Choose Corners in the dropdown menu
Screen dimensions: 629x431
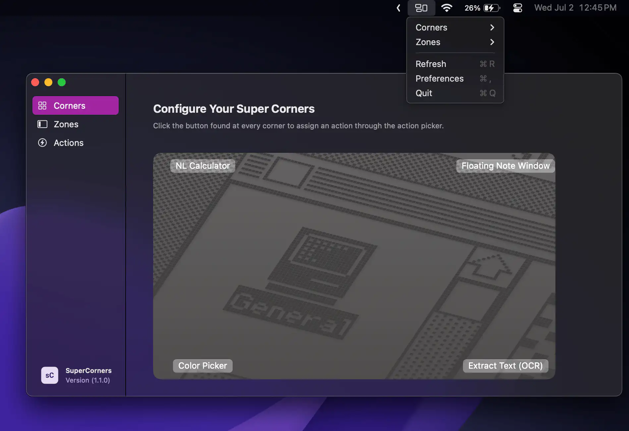(455, 28)
